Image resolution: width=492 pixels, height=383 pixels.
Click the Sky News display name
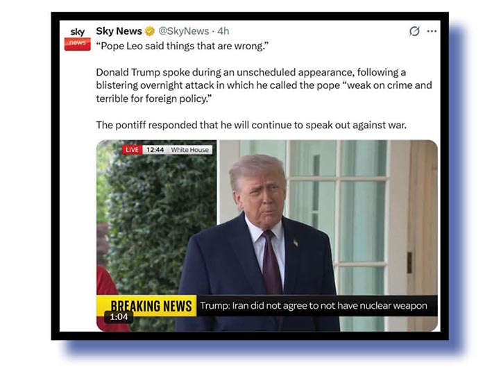119,31
